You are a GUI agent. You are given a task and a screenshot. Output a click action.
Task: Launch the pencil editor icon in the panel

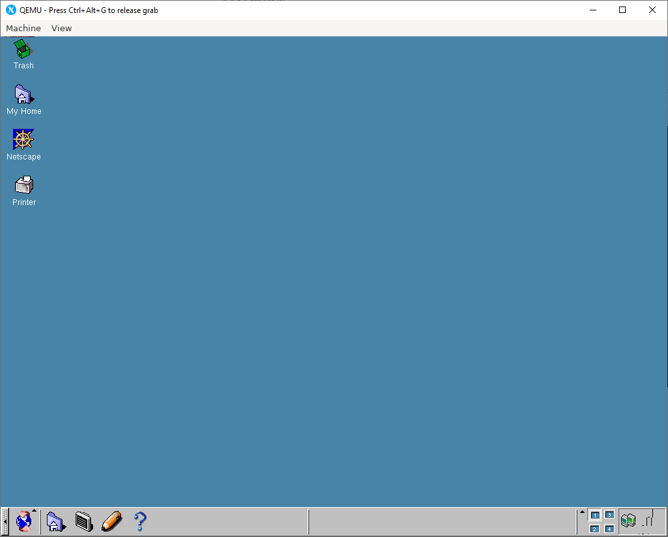pos(112,521)
